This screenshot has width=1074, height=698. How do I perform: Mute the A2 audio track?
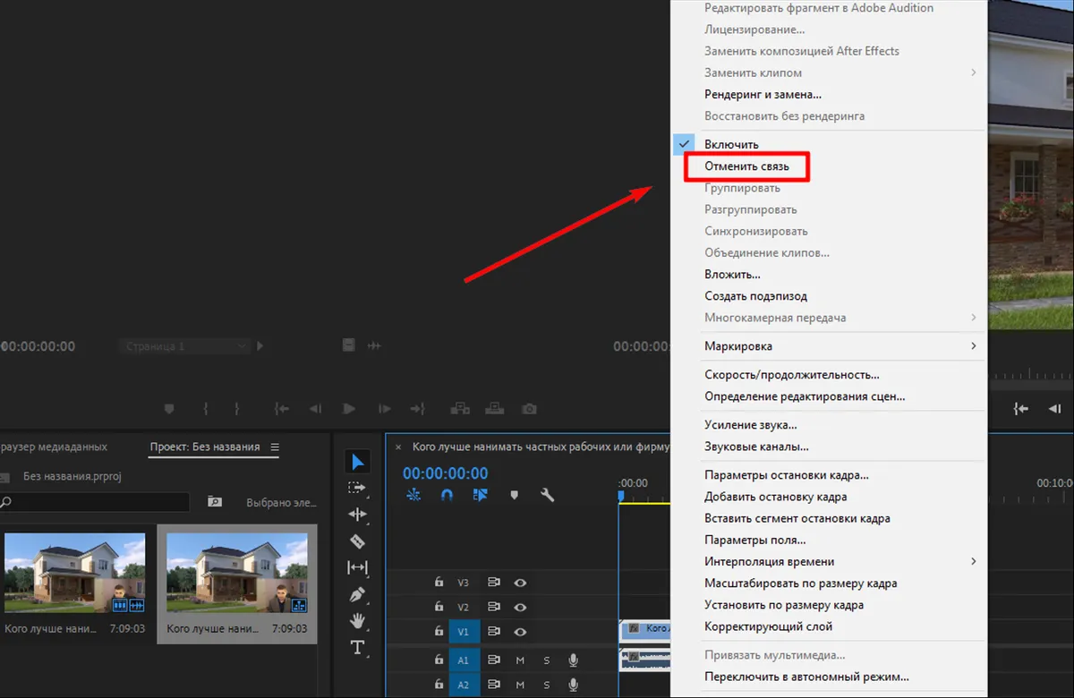(520, 685)
